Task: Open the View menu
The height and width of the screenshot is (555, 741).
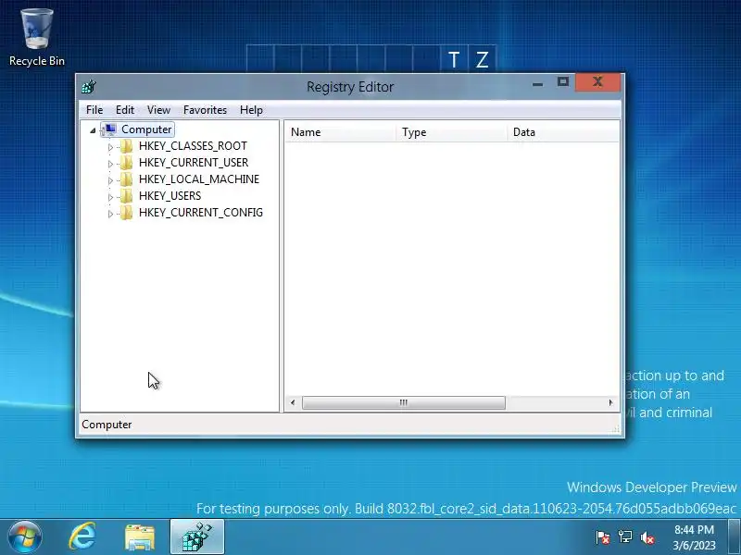Action: pos(158,110)
